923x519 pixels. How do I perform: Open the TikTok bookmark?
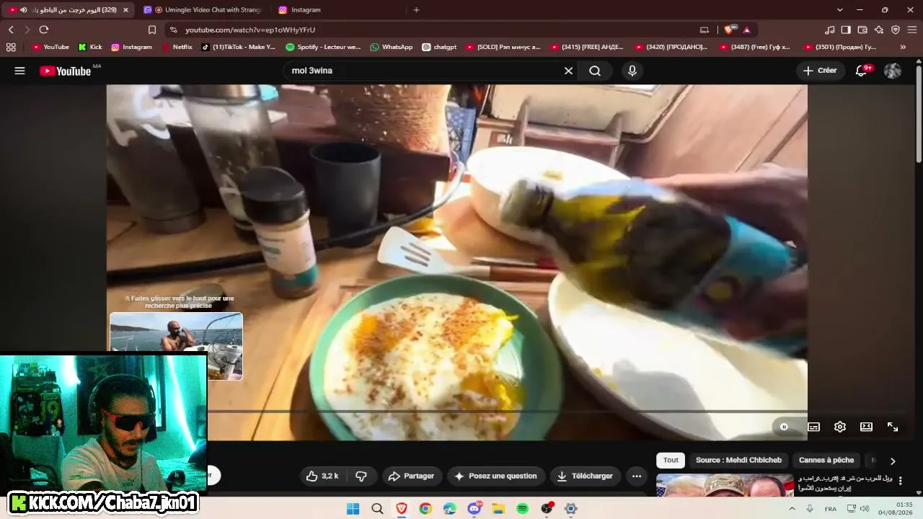tap(238, 47)
